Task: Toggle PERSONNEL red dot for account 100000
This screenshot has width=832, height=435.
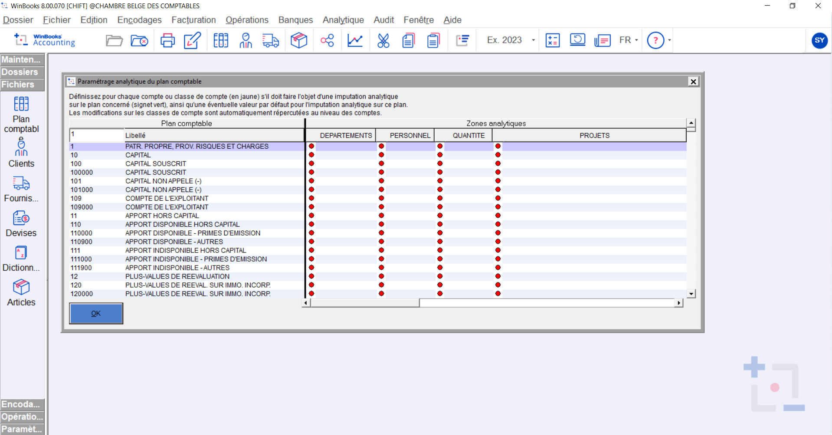Action: [381, 172]
